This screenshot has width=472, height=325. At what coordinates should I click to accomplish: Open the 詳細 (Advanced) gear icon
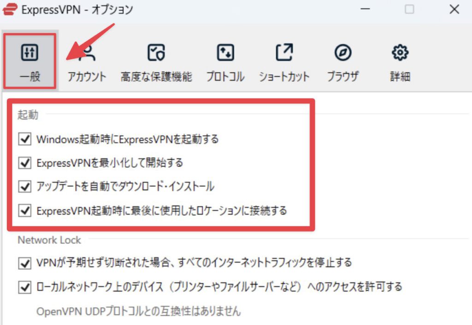pos(399,52)
